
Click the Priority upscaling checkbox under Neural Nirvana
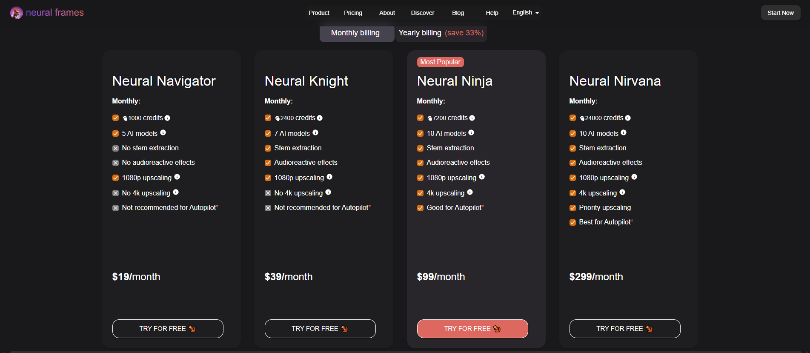[572, 208]
